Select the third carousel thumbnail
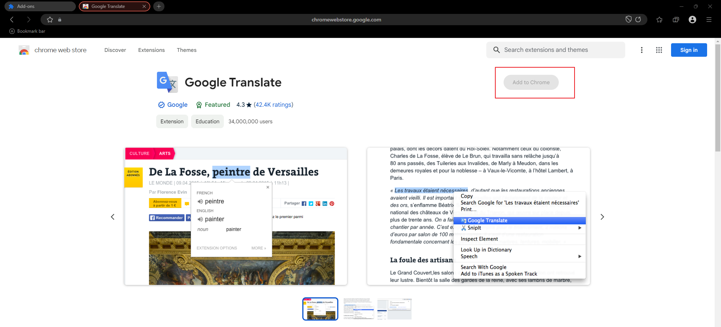Image resolution: width=721 pixels, height=327 pixels. click(x=395, y=309)
